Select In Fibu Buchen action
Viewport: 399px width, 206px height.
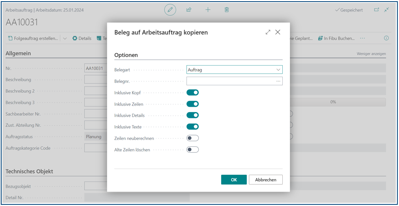coord(336,38)
